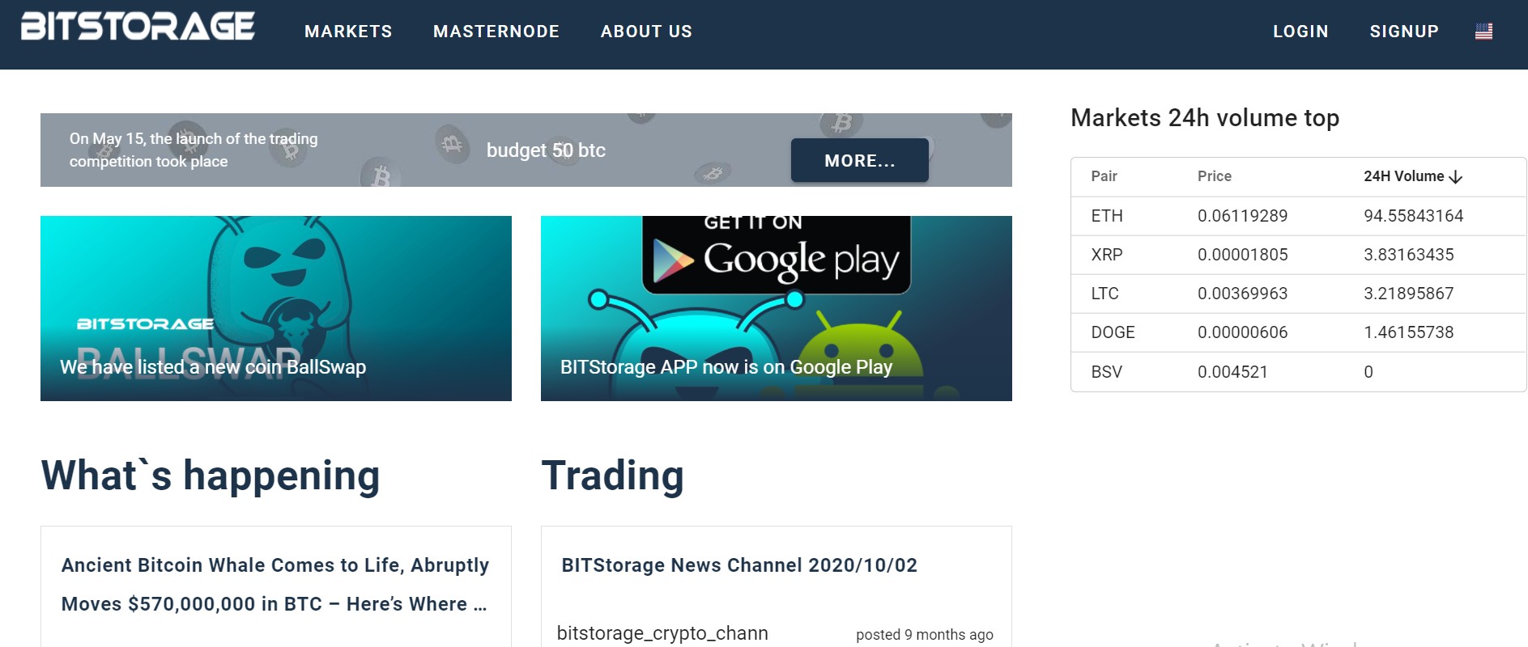
Task: Open the BallSwap coin listing card
Action: [x=276, y=308]
